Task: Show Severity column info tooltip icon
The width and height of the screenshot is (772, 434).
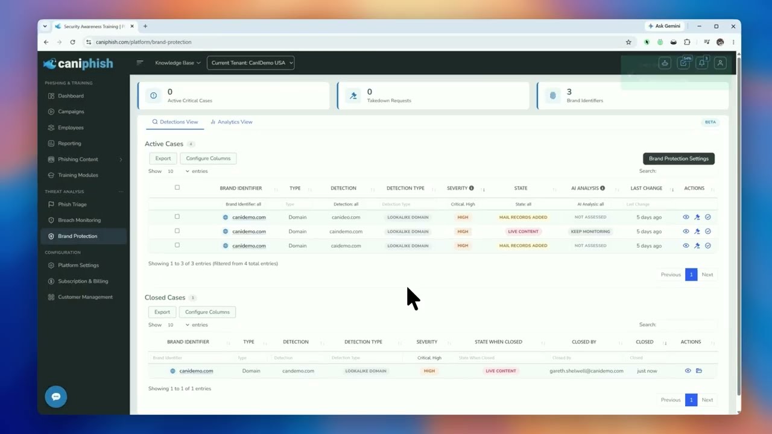Action: pos(472,188)
